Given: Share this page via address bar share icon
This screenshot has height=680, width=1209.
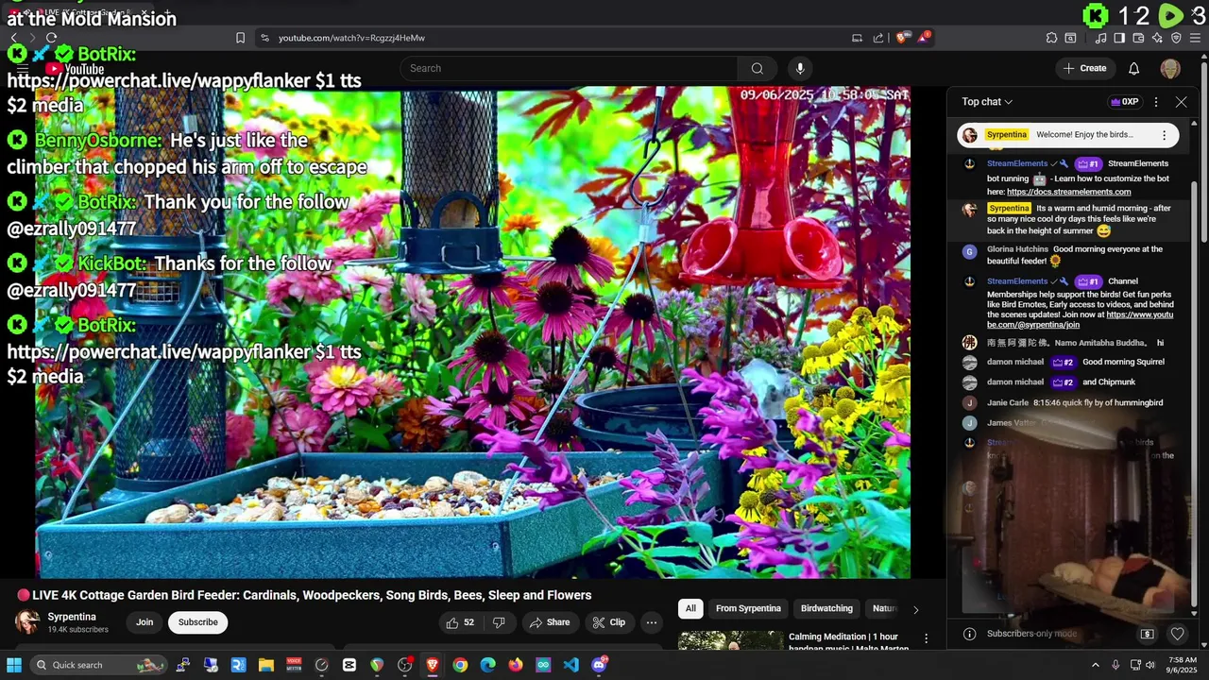Looking at the screenshot, I should (x=878, y=38).
